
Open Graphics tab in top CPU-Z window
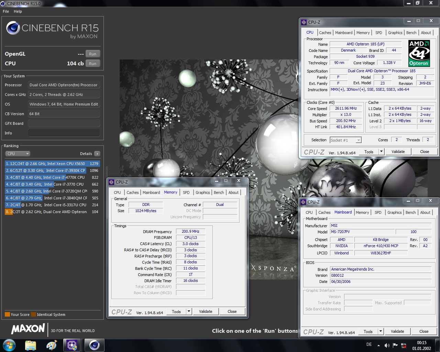click(x=395, y=33)
